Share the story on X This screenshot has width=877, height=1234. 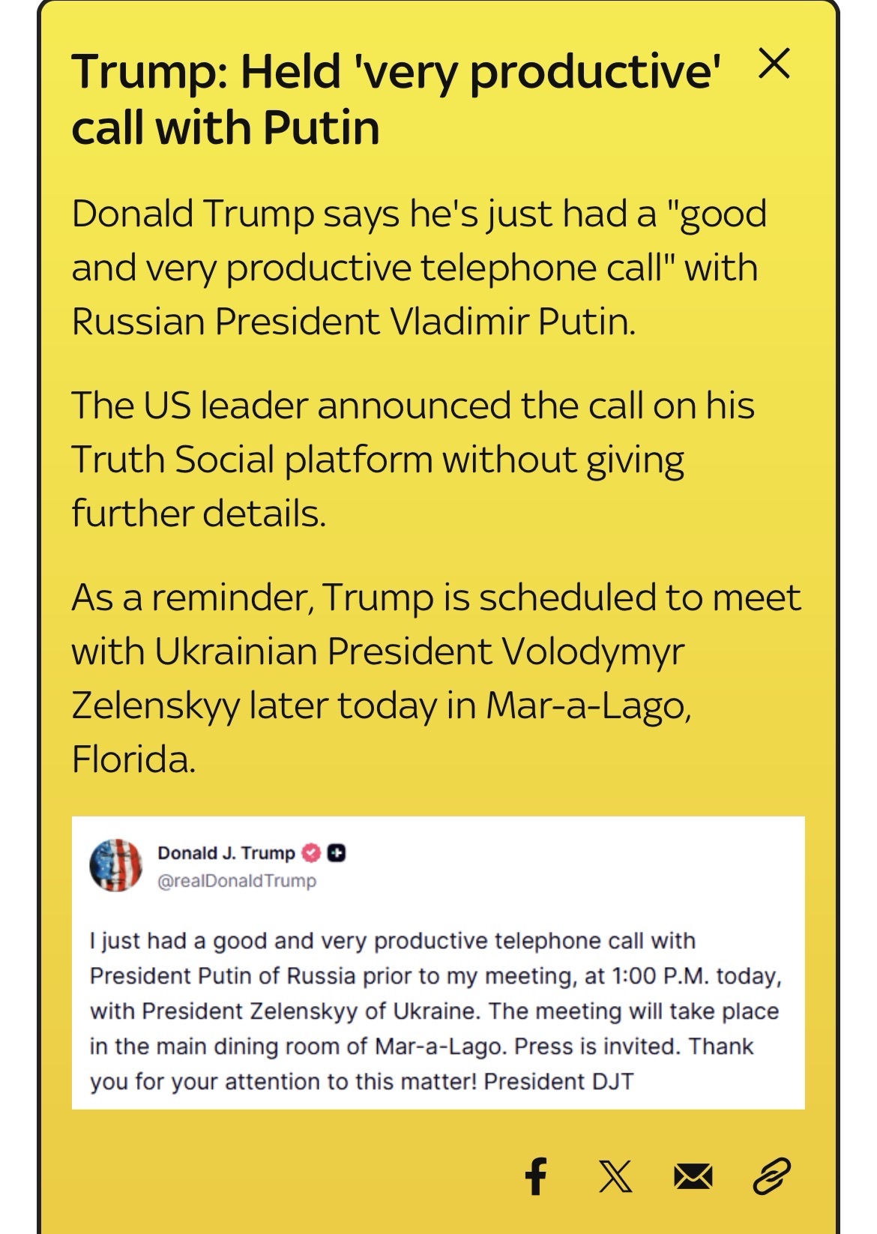pos(614,1174)
